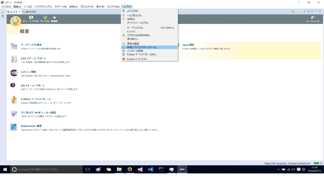324x182 pixels.
Task: Open the C/C++ 開発 link
Action: point(28,72)
